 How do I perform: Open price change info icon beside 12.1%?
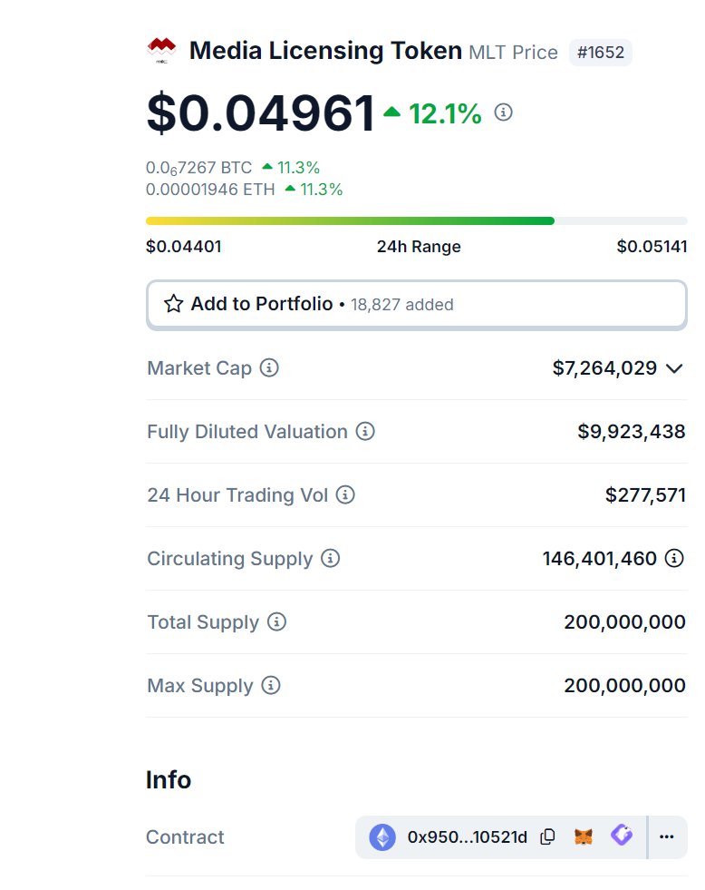503,112
